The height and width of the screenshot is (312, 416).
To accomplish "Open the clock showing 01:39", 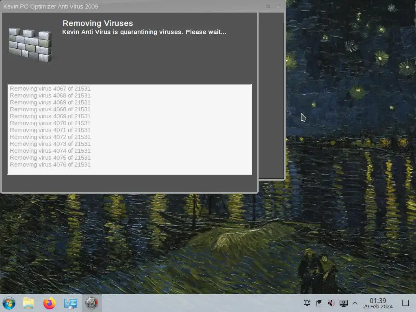I will [378, 303].
